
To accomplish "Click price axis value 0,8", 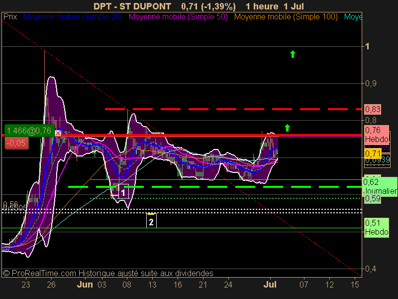I will [x=371, y=120].
